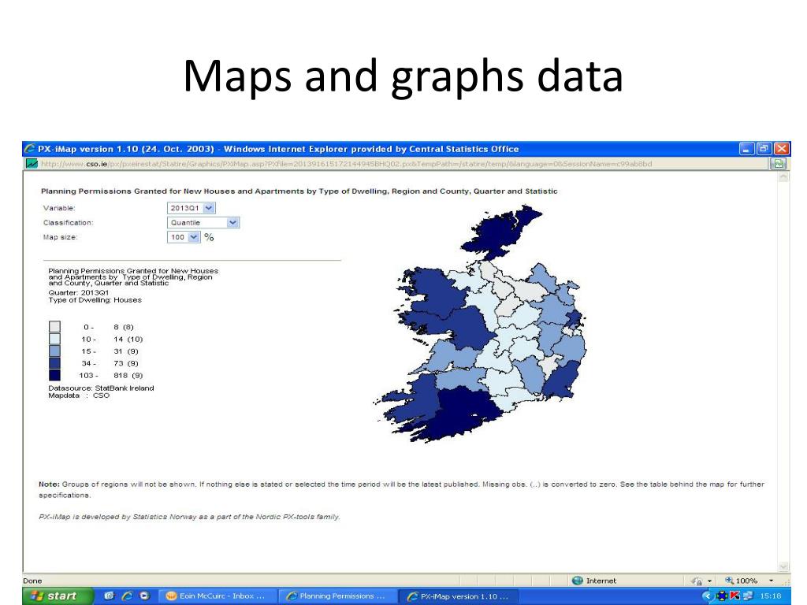The width and height of the screenshot is (807, 605).
Task: Click the network computers tray icon
Action: click(x=747, y=596)
